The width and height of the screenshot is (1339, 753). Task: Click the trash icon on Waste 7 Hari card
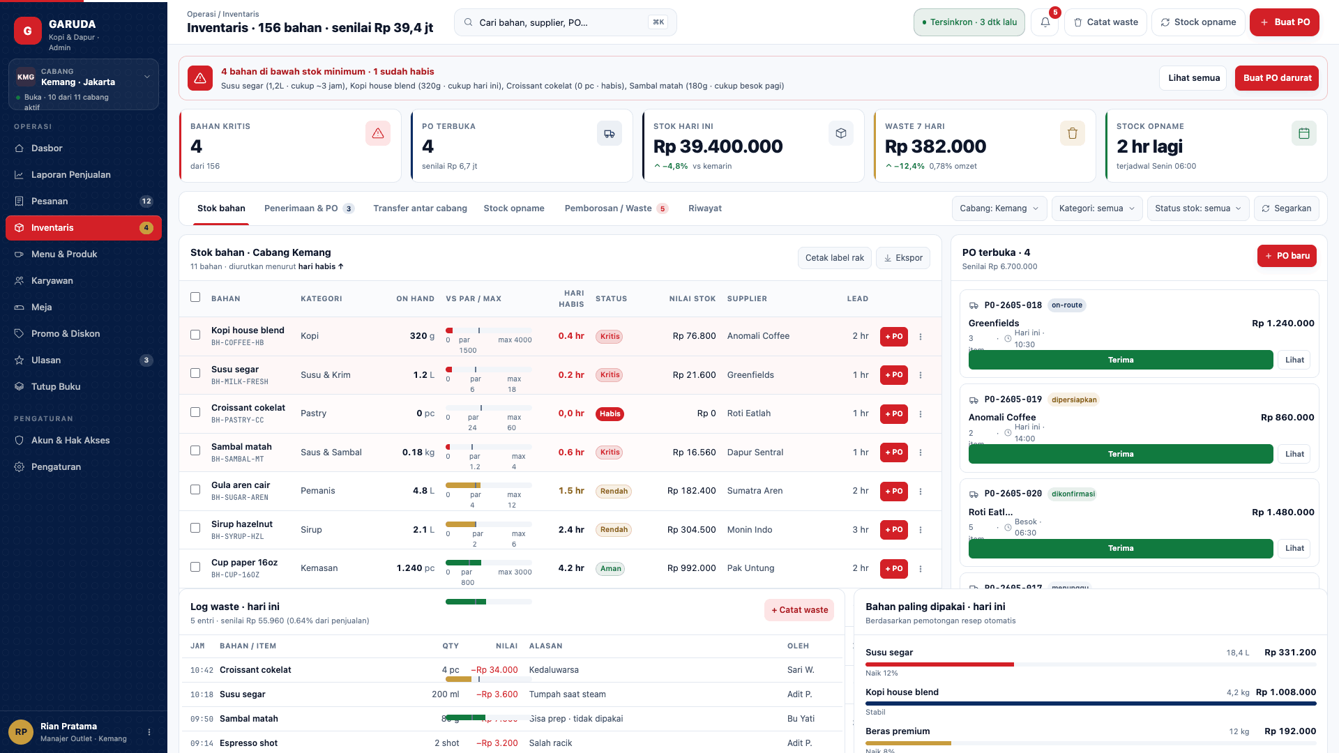(1072, 133)
